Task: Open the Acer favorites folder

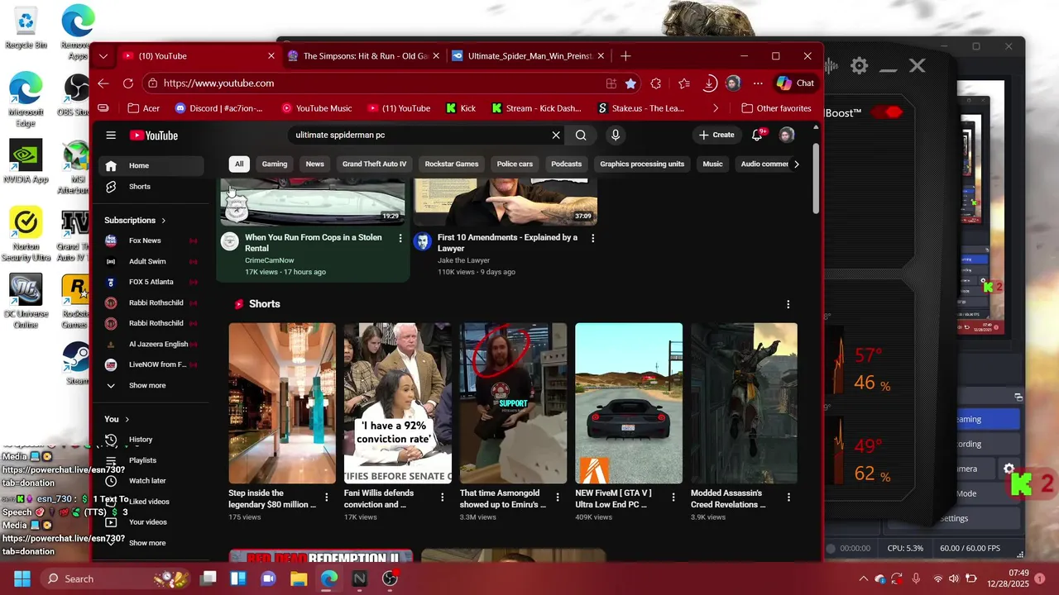Action: click(x=143, y=108)
